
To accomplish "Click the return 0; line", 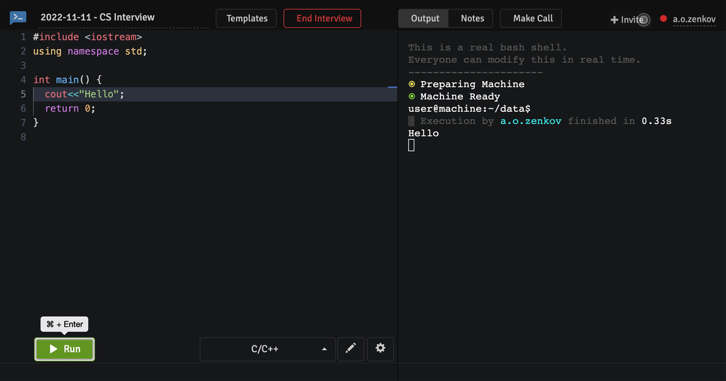I will (70, 108).
